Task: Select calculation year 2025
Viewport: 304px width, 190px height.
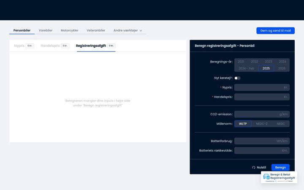Action: (266, 68)
